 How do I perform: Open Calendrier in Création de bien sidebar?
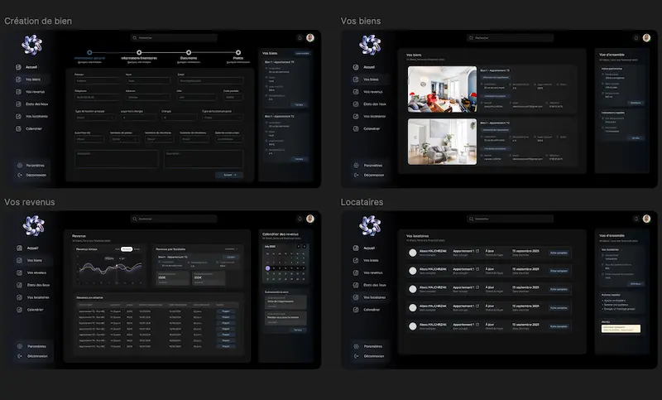[x=29, y=128]
